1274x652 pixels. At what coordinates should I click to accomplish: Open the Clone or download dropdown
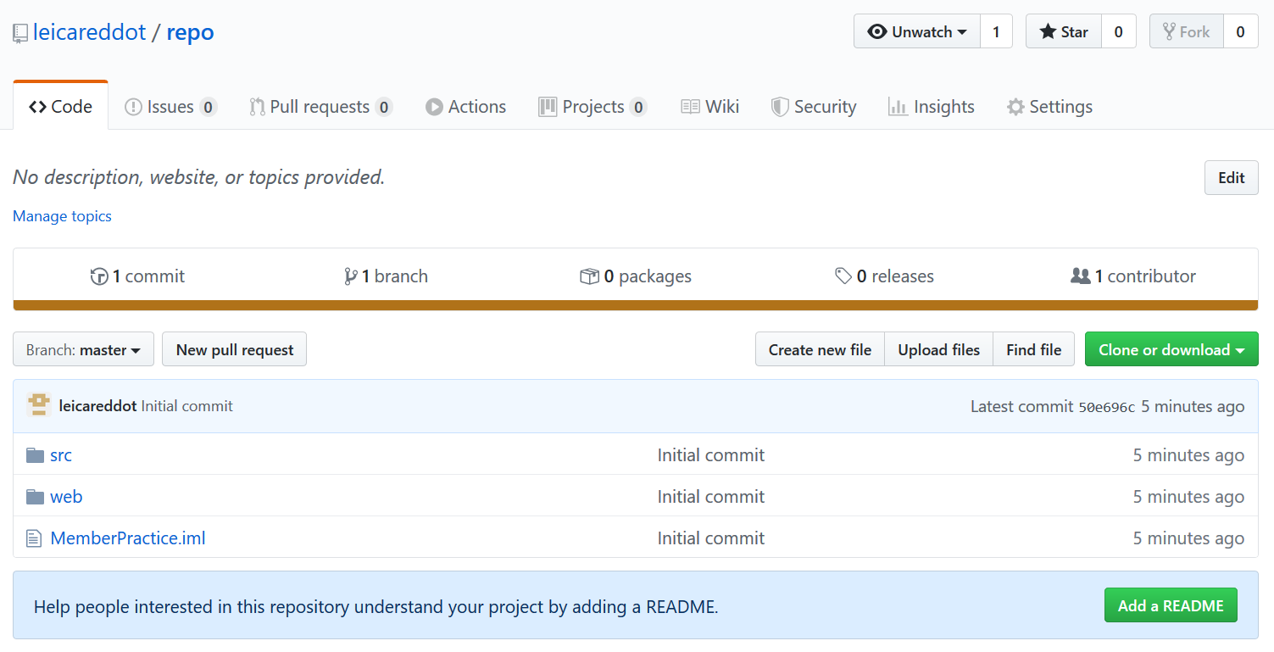1171,349
